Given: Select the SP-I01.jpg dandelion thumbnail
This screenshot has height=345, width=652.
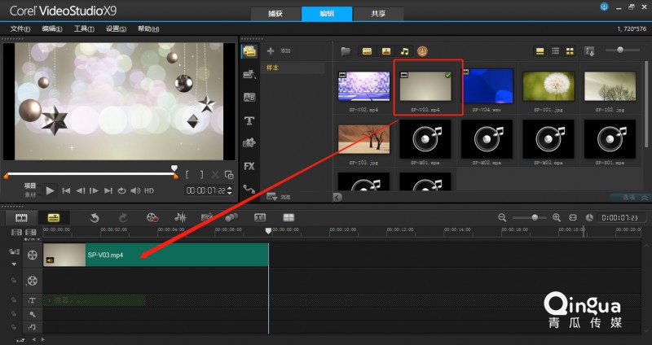Looking at the screenshot, I should pos(548,86).
